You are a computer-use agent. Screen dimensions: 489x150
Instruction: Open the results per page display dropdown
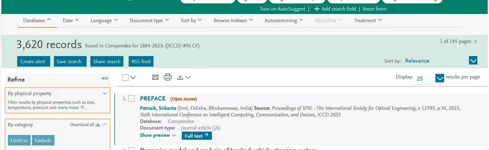click(440, 78)
